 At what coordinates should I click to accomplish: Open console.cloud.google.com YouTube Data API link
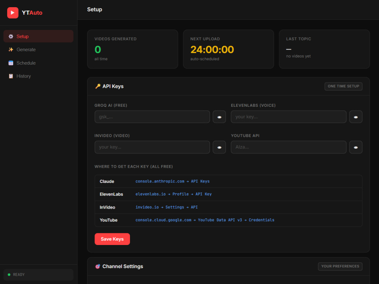(x=205, y=220)
